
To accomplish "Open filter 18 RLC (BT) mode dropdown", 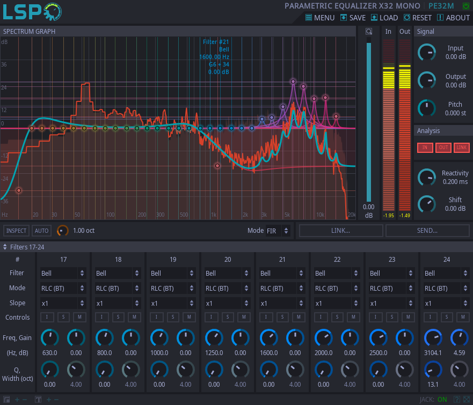I will [118, 289].
